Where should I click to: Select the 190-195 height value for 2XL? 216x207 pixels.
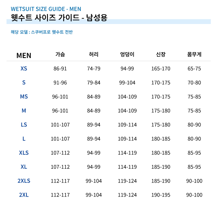[x=161, y=195]
